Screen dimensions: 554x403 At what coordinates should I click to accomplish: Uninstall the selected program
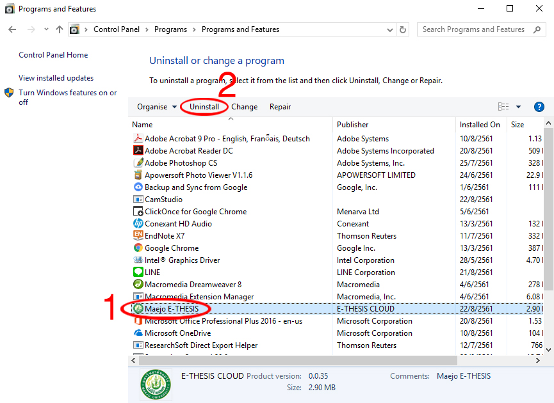pyautogui.click(x=204, y=107)
